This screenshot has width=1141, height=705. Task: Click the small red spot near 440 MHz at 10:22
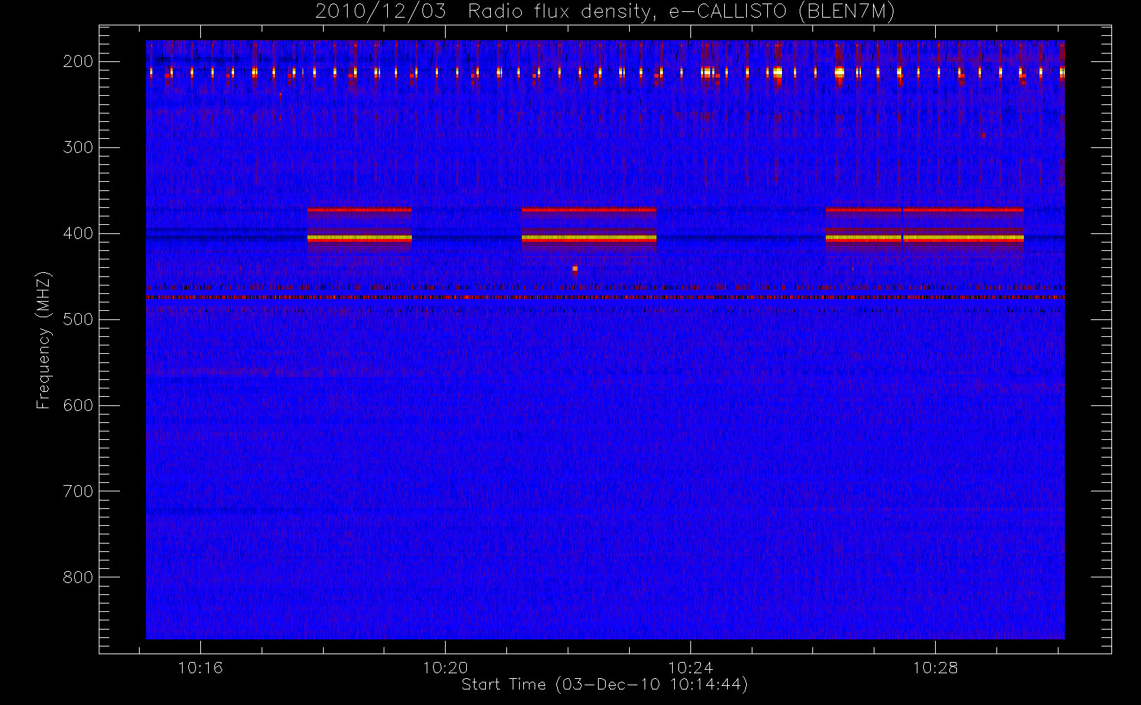[x=575, y=269]
